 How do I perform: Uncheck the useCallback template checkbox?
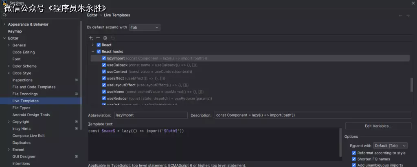pyautogui.click(x=104, y=65)
